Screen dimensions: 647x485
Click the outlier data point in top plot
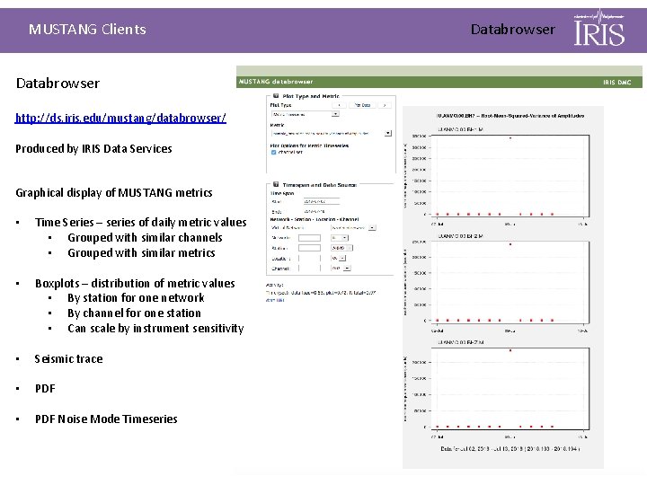(x=510, y=137)
